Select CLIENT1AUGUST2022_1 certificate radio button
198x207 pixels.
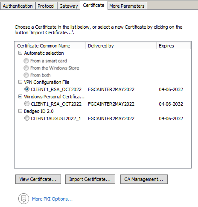click(27, 118)
